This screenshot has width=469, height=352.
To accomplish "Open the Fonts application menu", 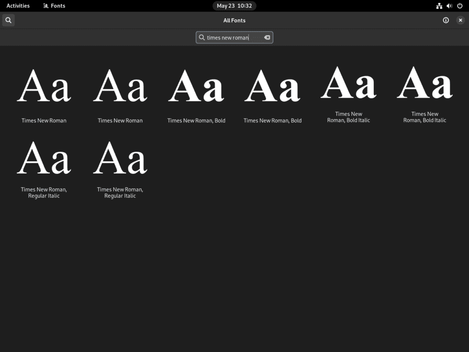I will coord(54,5).
